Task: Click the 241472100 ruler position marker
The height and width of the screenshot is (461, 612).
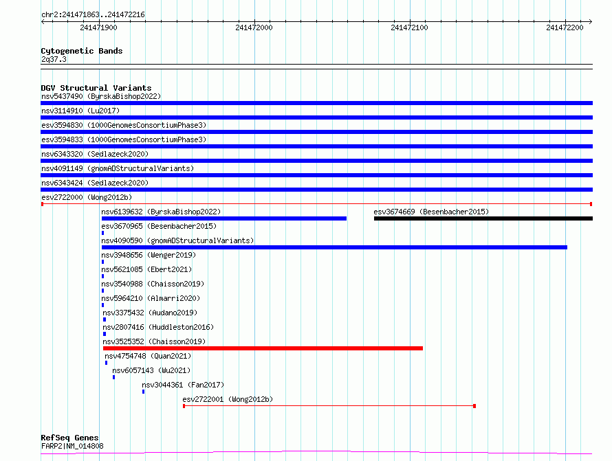Action: (x=409, y=27)
